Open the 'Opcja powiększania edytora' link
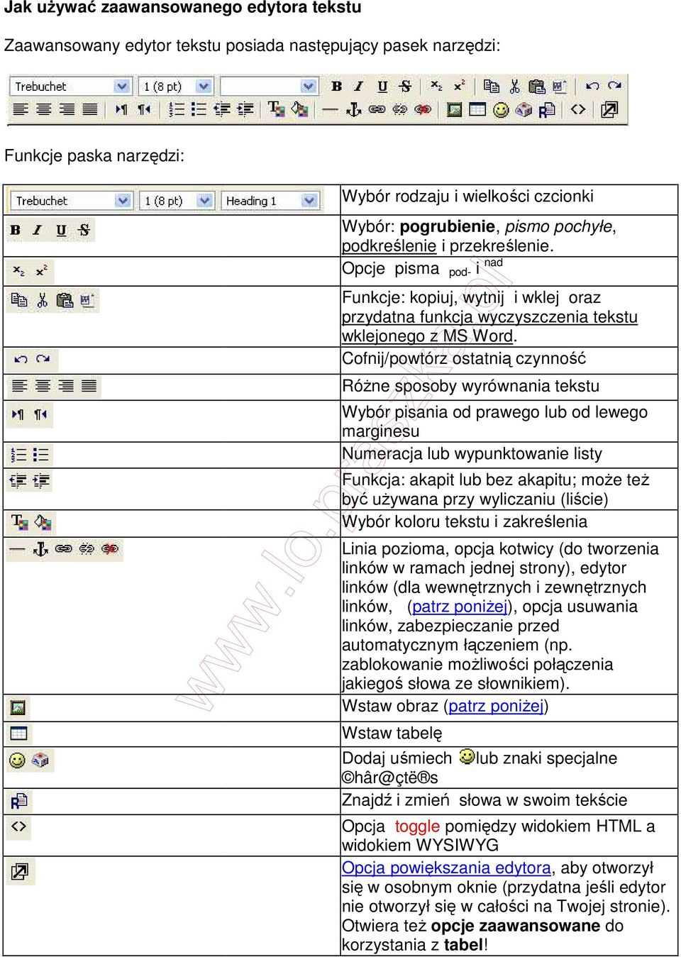The width and height of the screenshot is (681, 957). (446, 868)
